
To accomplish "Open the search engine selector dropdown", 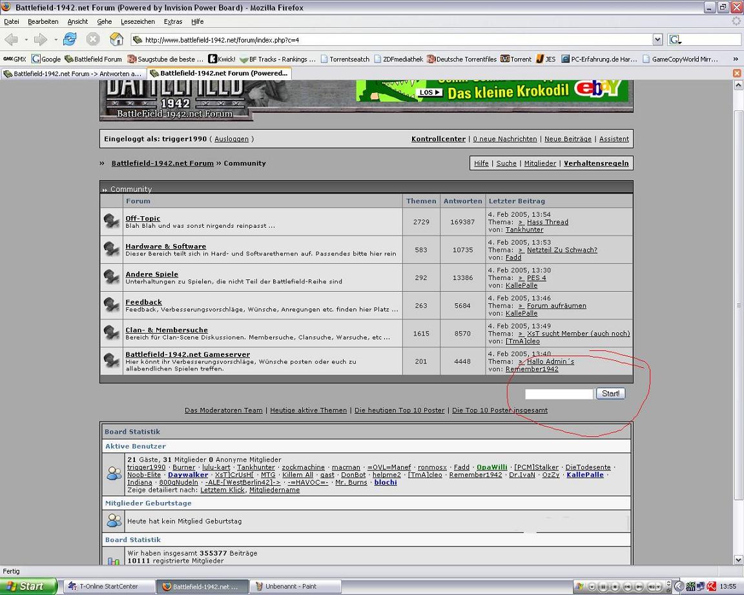I will click(x=676, y=40).
